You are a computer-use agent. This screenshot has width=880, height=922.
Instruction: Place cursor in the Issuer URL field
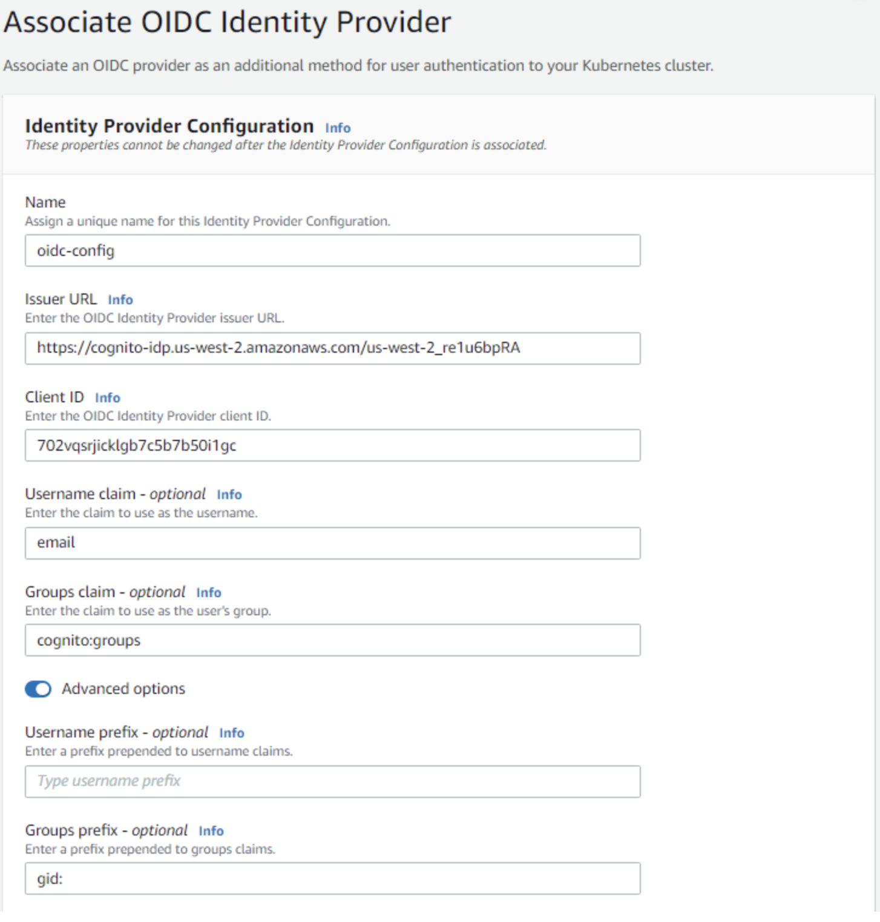click(x=332, y=348)
